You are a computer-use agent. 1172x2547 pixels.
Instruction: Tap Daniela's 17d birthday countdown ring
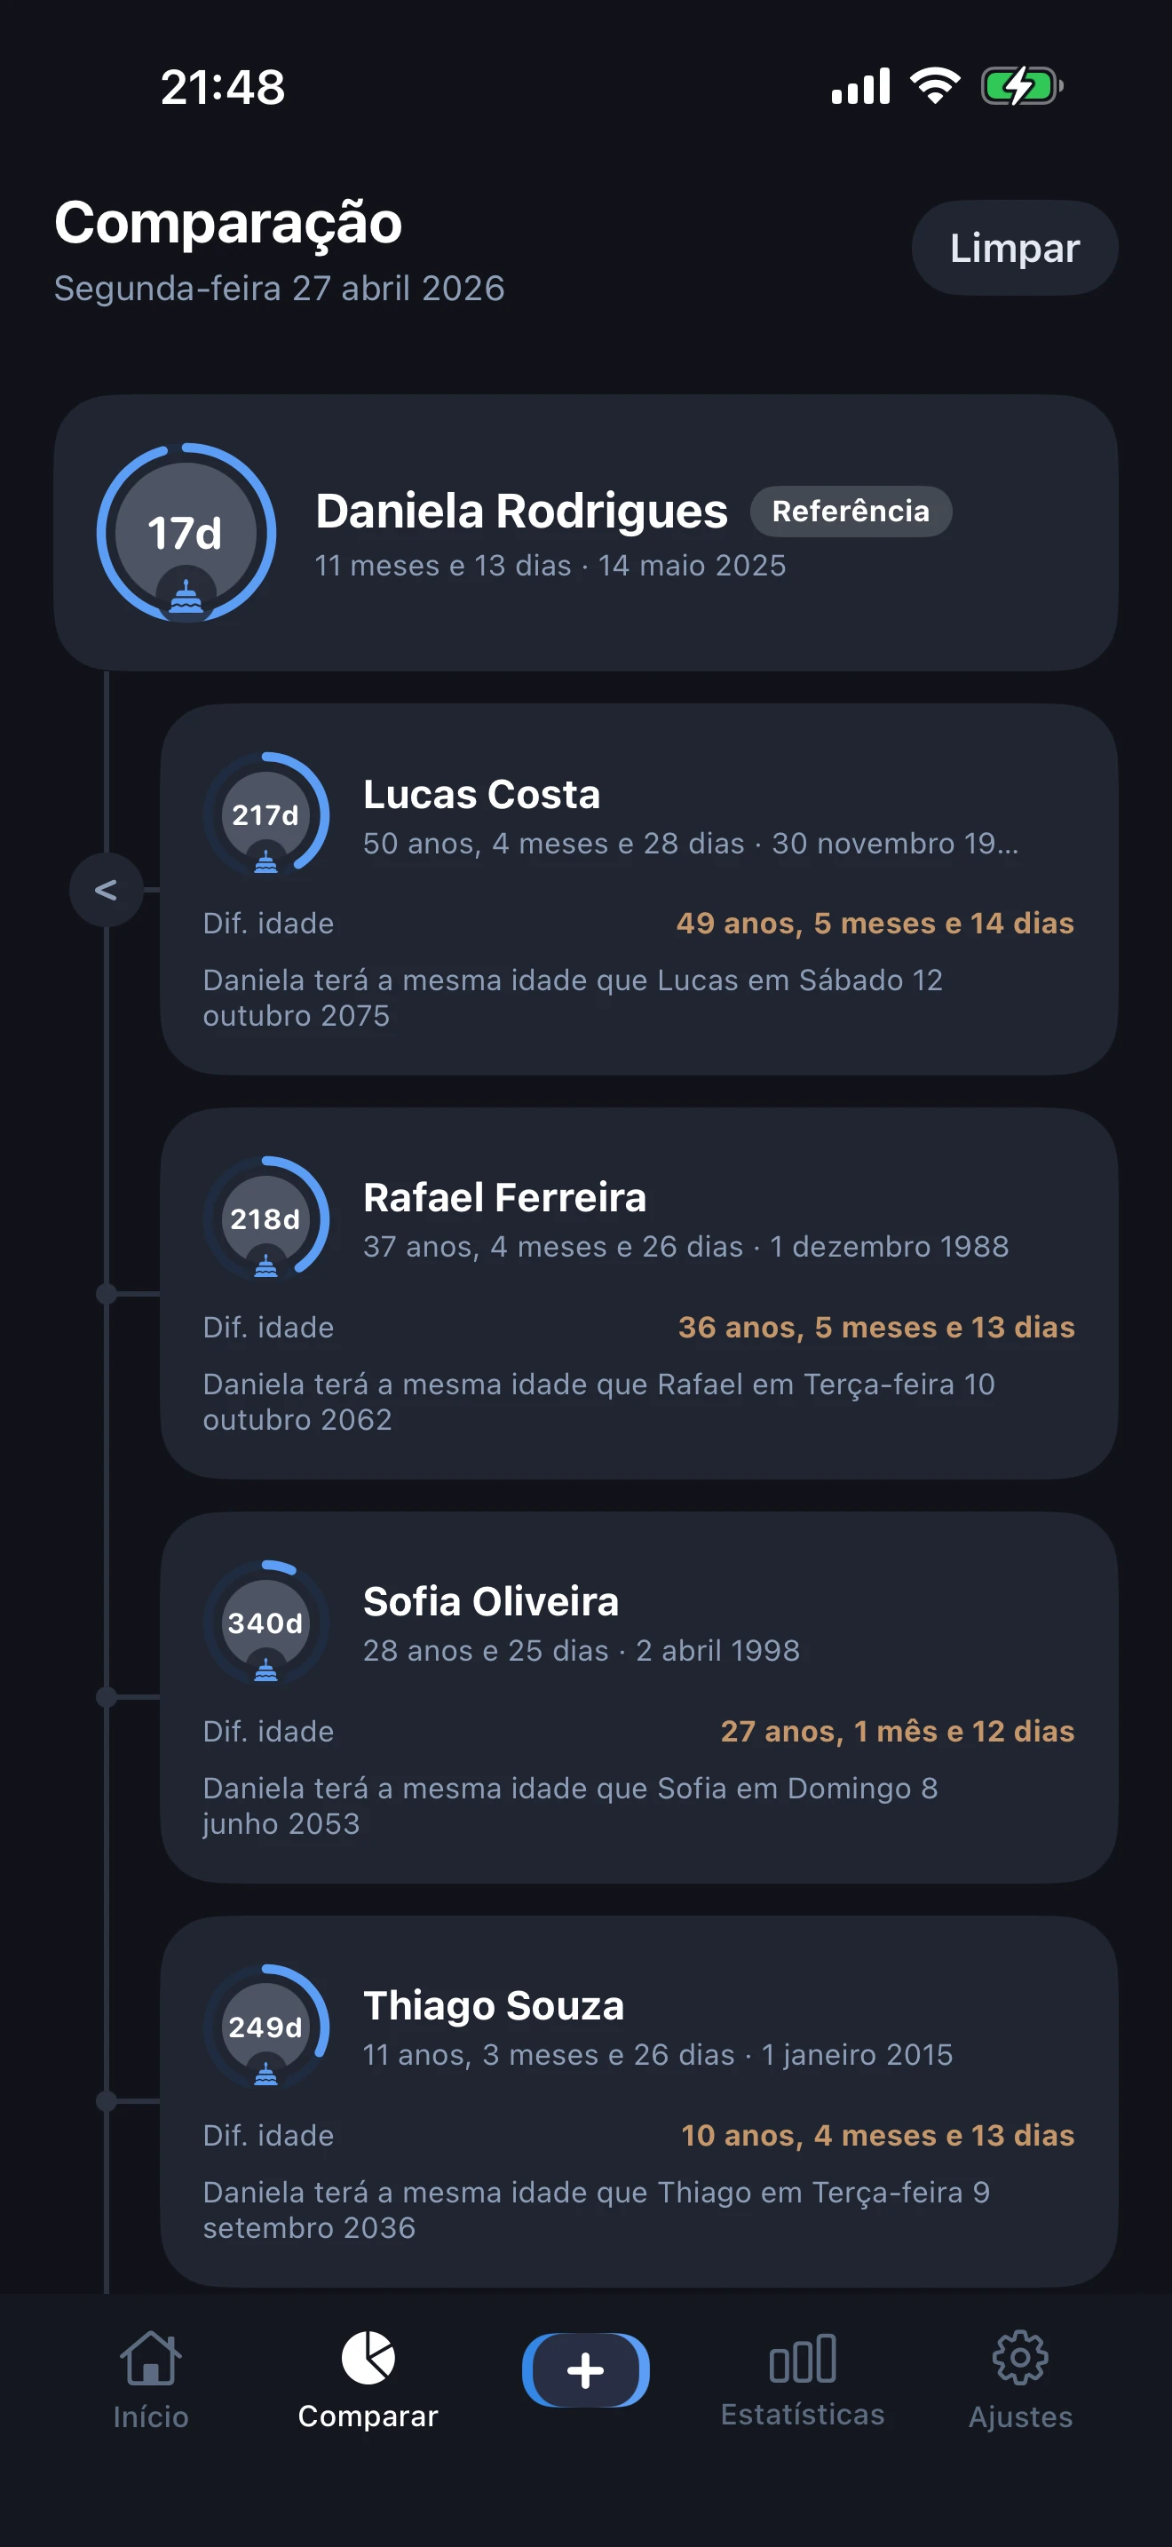[186, 533]
